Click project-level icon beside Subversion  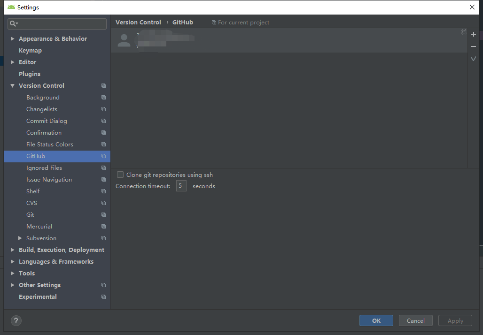[103, 238]
